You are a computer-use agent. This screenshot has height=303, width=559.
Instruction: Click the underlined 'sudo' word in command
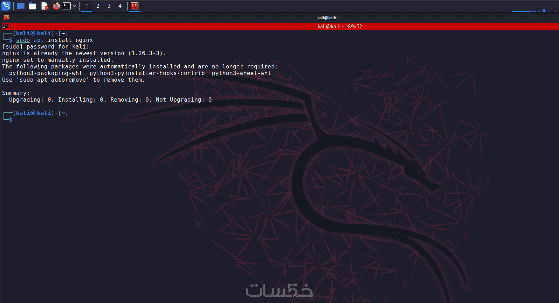[23, 40]
